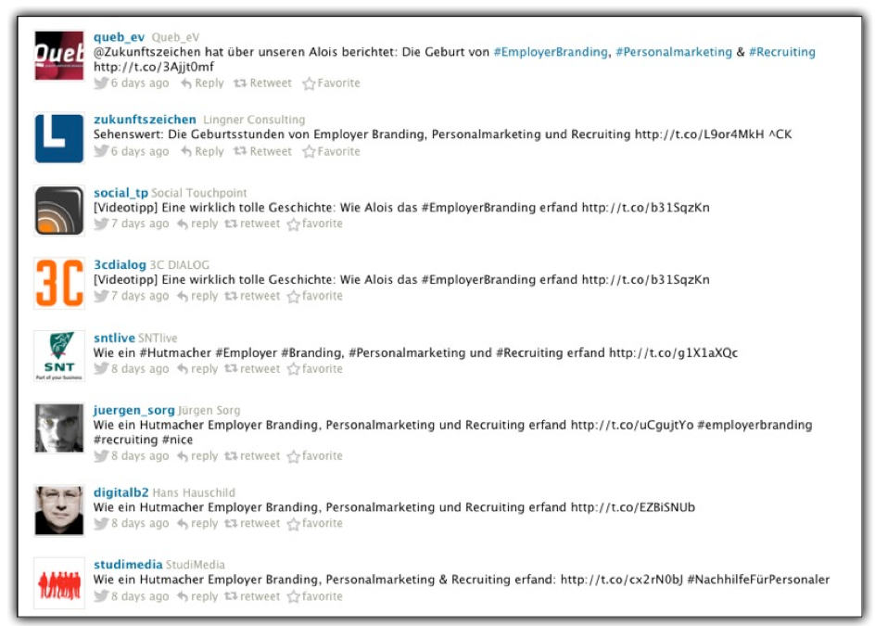Favorite the social_tp tweet
This screenshot has width=875, height=626.
315,224
